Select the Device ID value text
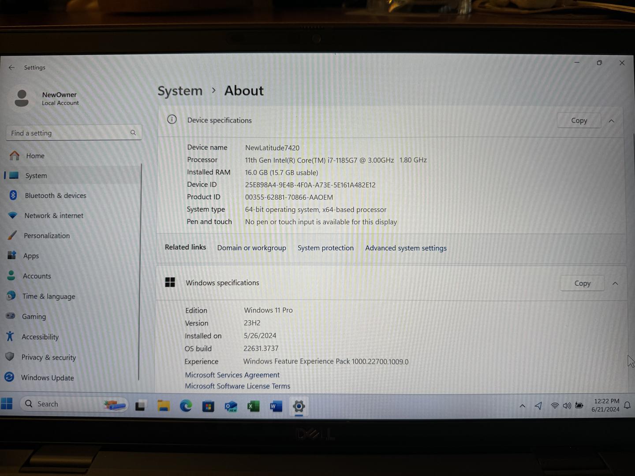Screen dimensions: 635x476 point(310,185)
